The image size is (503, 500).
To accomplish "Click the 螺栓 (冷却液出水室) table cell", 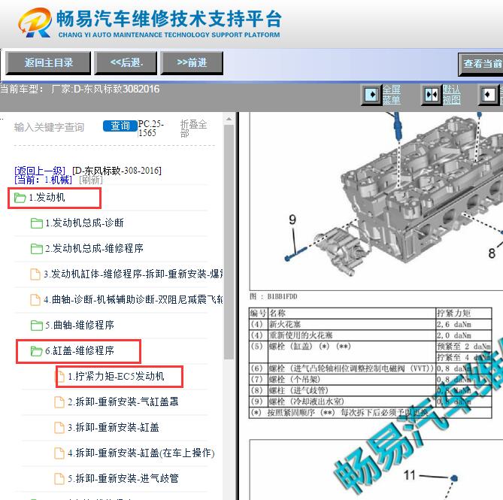I will [352, 402].
